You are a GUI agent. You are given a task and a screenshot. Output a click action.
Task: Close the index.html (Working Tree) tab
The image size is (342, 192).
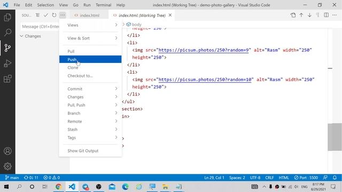tap(170, 15)
